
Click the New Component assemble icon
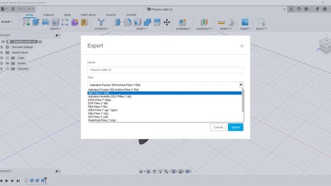[x=183, y=22]
